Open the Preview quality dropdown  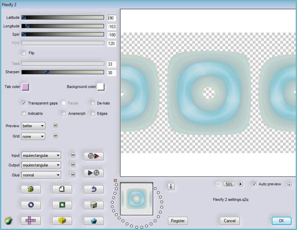click(33, 126)
